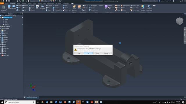The width and height of the screenshot is (186, 104).
Task: Open the Shape Generator
Action: tap(74, 8)
